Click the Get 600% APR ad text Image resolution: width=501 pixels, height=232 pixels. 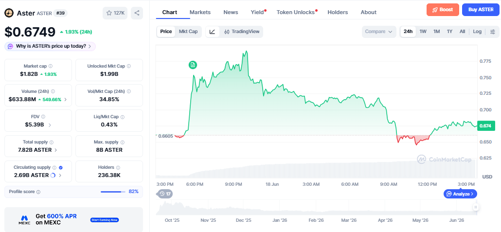click(56, 219)
